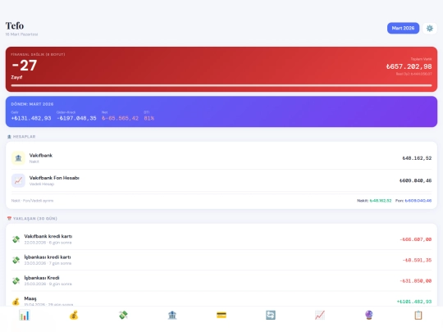Open settings via the gear icon

click(430, 28)
